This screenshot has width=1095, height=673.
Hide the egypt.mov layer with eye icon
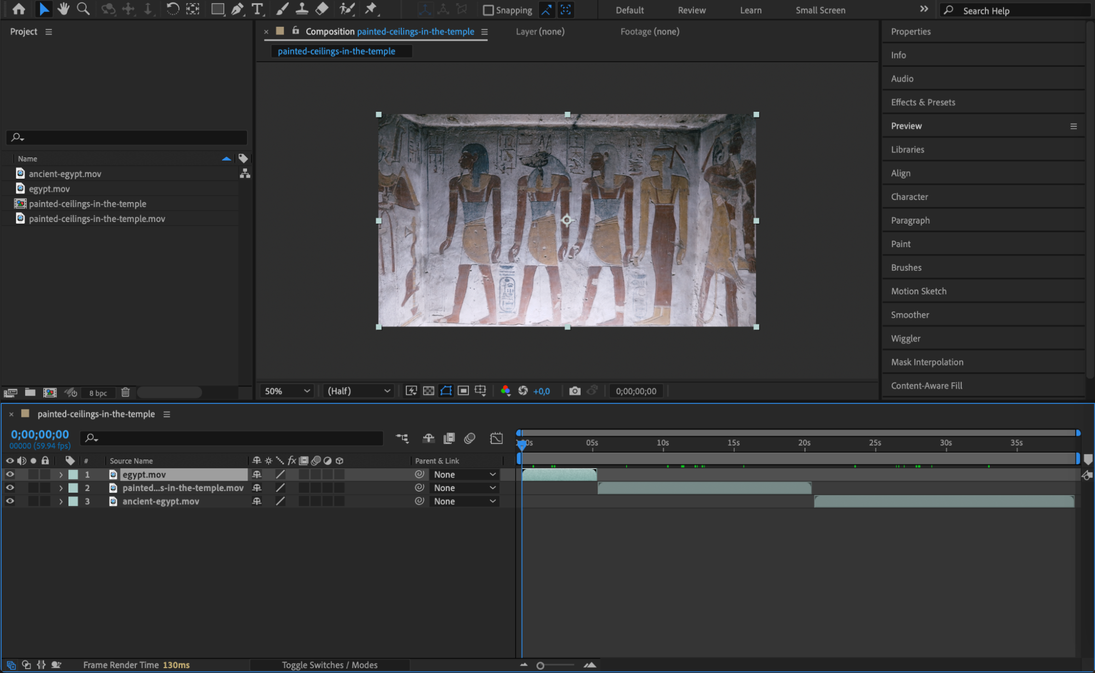pyautogui.click(x=10, y=475)
